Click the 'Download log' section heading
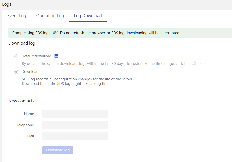232x162 pixels. coord(22,43)
